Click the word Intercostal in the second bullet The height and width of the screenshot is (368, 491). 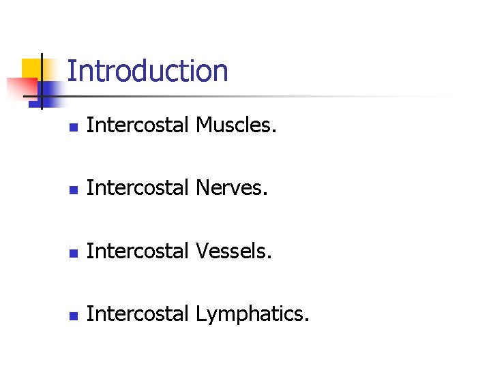[138, 188]
